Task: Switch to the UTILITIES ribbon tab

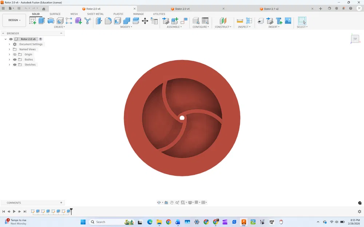Action: coord(159,14)
